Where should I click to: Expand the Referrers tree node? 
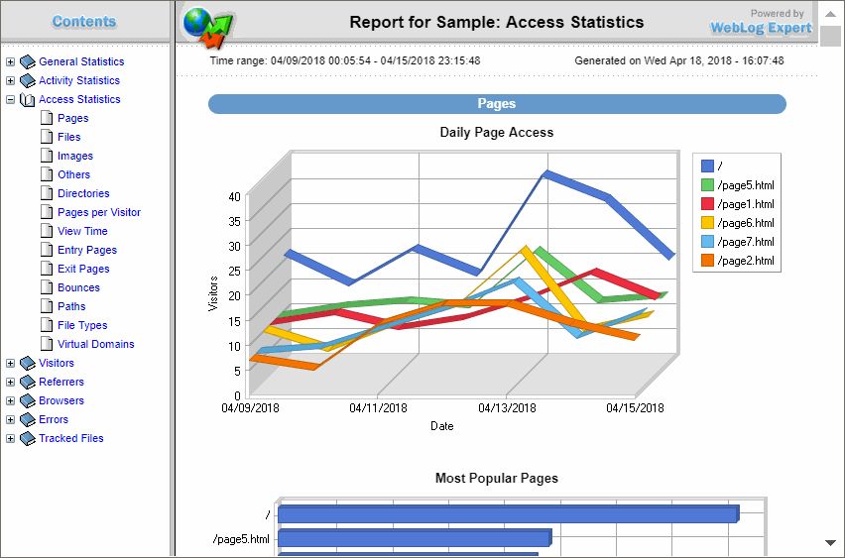click(10, 383)
